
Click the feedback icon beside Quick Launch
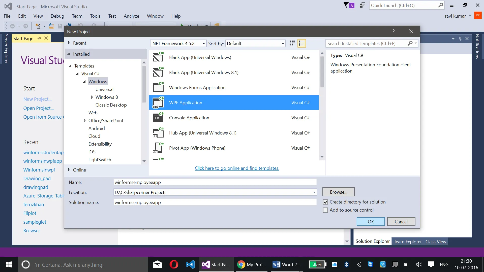(x=362, y=5)
